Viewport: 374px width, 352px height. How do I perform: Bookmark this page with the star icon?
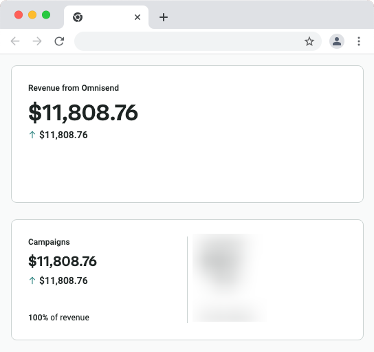pos(309,41)
